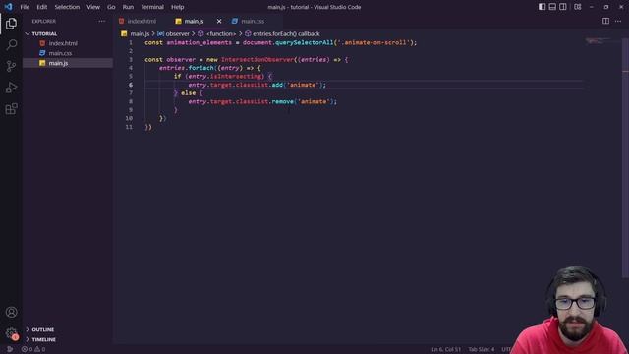Click line number 1 in gutter
This screenshot has height=354, width=629.
131,42
